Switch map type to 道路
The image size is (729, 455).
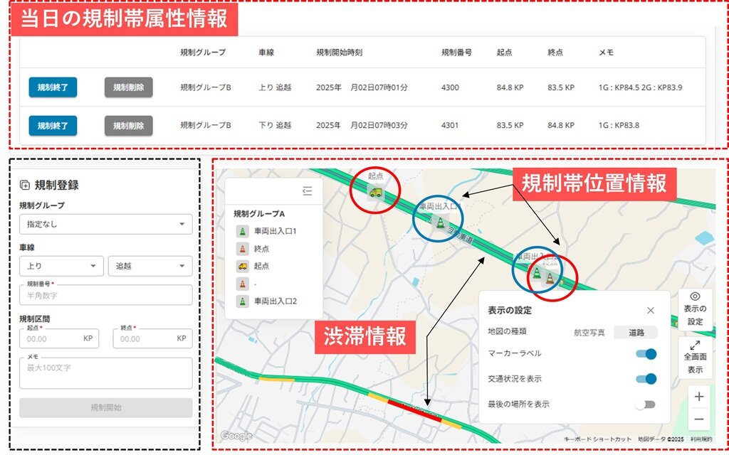coord(636,332)
